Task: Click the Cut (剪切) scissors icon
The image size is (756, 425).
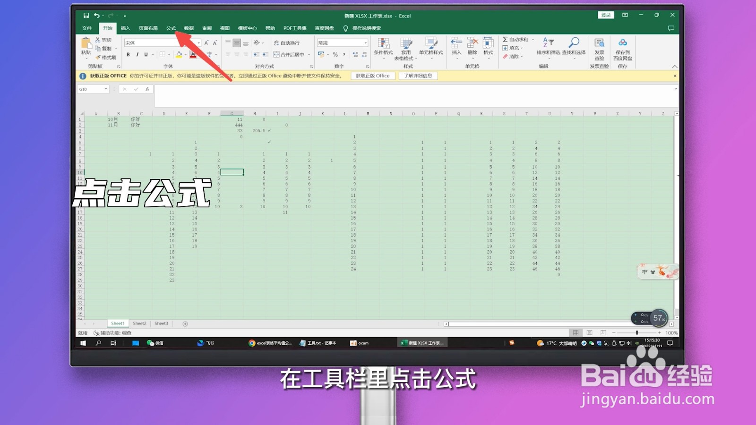Action: coord(97,39)
